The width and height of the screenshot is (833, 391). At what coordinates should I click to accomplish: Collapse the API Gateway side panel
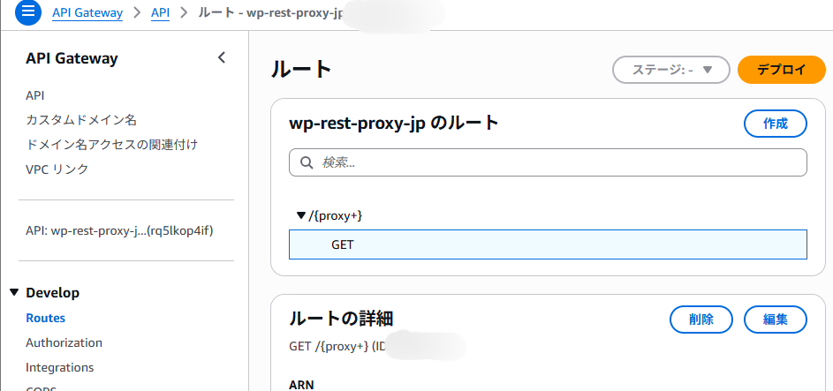[222, 58]
